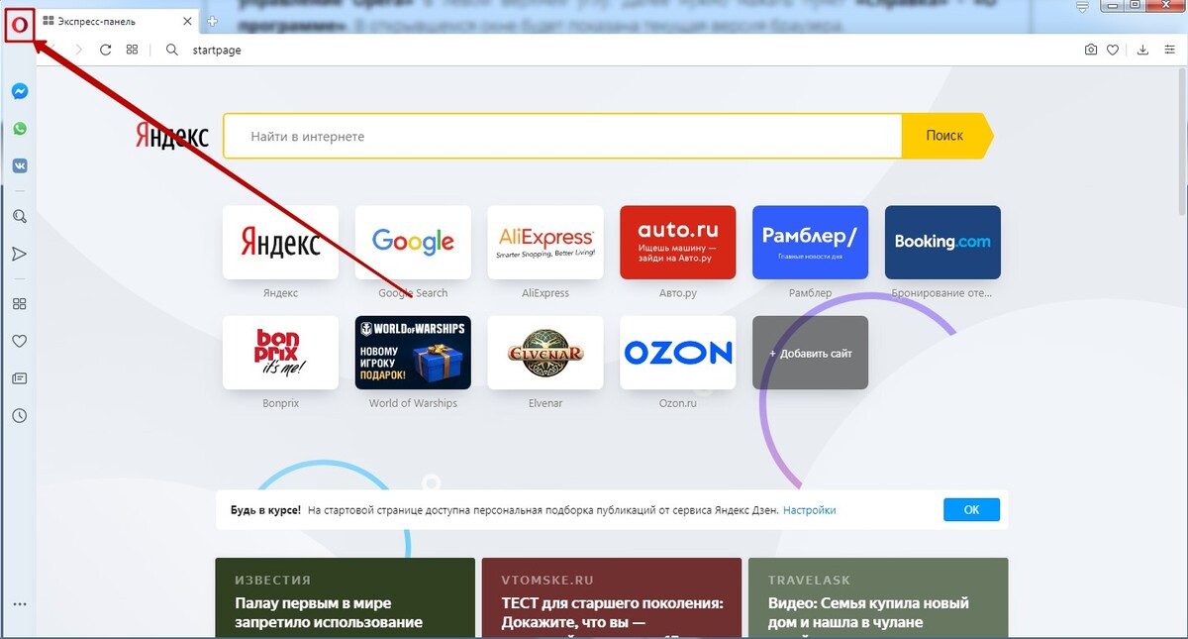Click the Яндекс logo beside search box
The image size is (1188, 639).
pyautogui.click(x=172, y=136)
